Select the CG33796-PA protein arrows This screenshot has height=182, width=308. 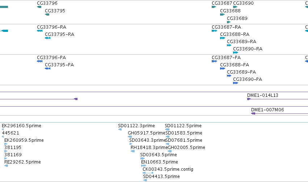40,61
